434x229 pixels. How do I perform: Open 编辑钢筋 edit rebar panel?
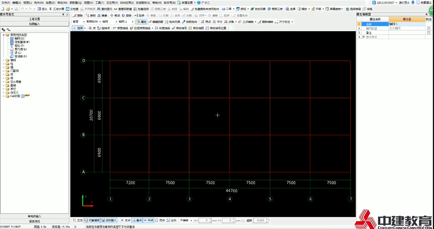tap(155, 22)
